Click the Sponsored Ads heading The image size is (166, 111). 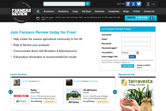click(x=127, y=74)
